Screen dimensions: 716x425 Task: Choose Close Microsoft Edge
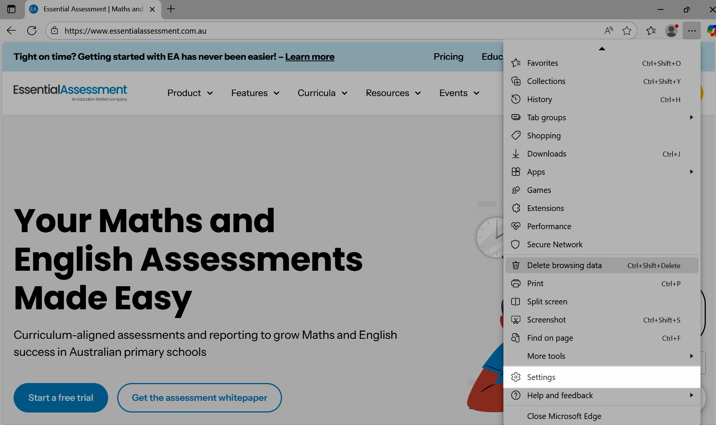click(x=602, y=416)
